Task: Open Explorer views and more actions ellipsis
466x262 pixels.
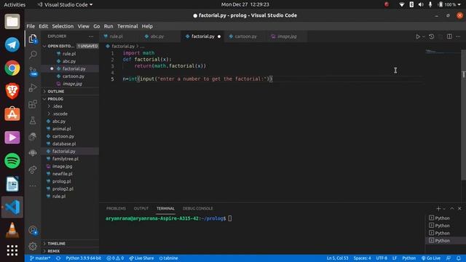Action: pos(91,36)
